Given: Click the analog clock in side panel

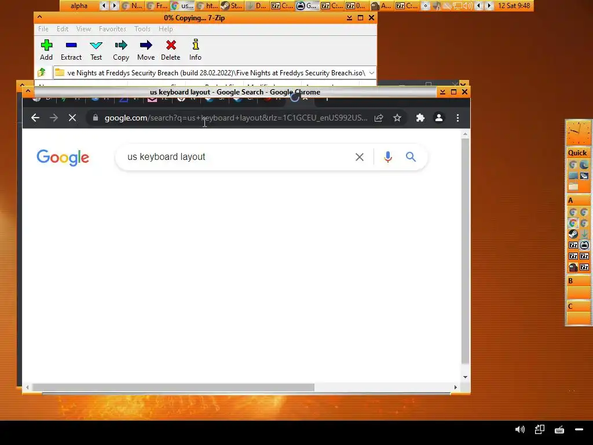Looking at the screenshot, I should coord(577,133).
